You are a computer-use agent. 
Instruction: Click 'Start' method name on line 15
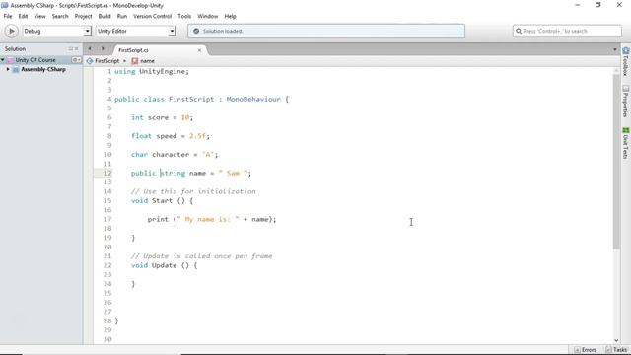click(x=162, y=201)
